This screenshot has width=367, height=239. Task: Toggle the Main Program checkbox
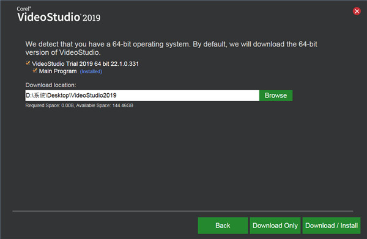tap(35, 71)
